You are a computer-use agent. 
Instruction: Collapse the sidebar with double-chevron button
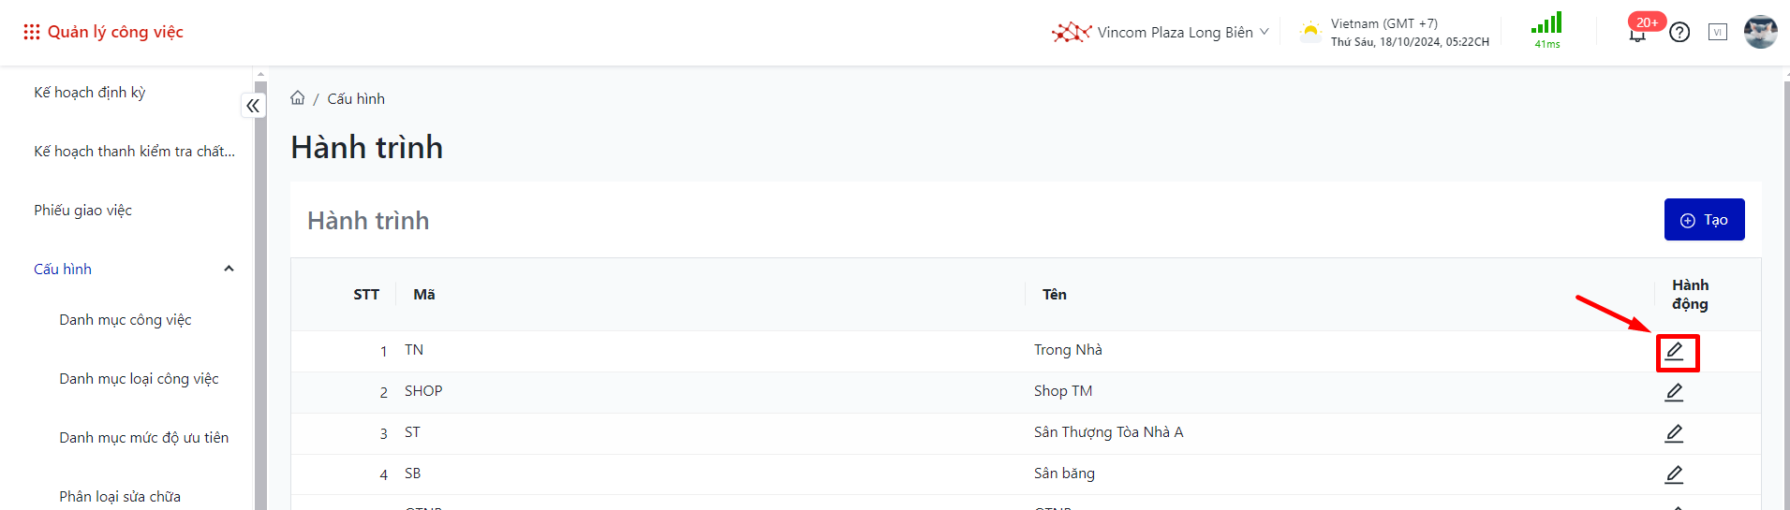pyautogui.click(x=253, y=106)
